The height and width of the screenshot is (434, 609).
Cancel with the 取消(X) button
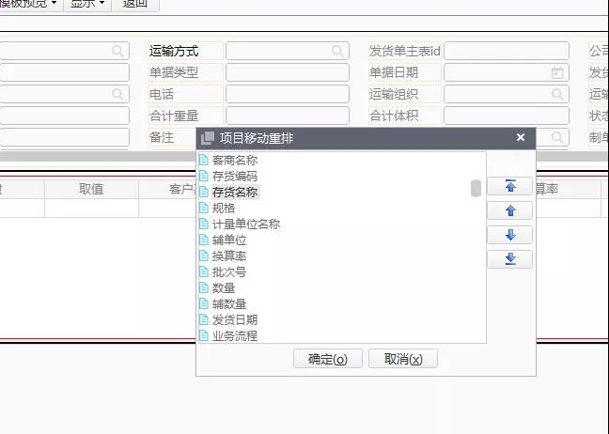click(x=403, y=359)
